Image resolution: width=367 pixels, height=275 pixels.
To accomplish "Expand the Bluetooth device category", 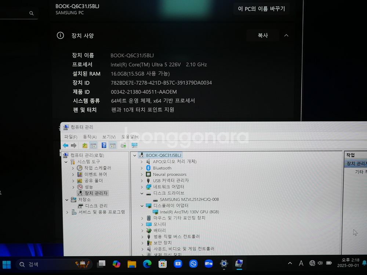I will click(x=142, y=168).
